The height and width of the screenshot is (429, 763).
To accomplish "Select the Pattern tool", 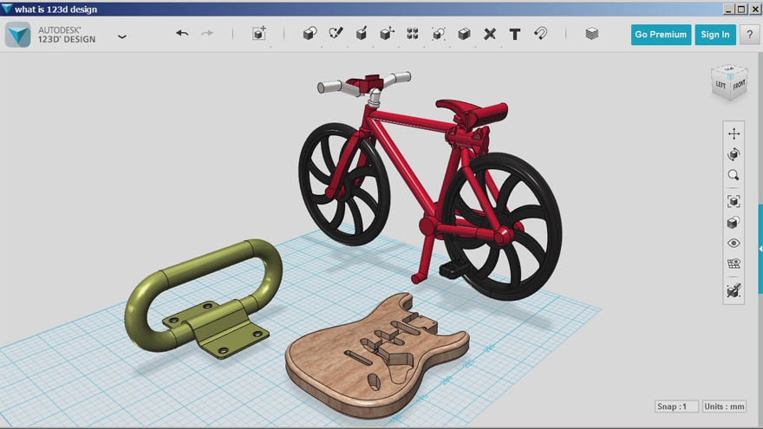I will [413, 34].
